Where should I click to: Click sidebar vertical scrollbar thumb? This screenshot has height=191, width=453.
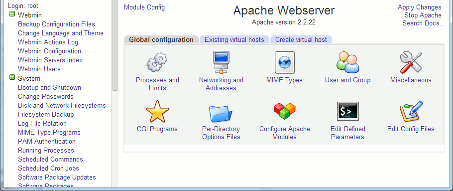click(114, 45)
